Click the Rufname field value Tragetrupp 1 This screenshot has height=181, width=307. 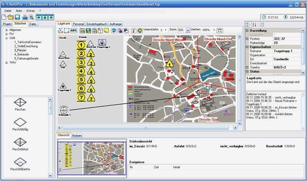point(283,51)
